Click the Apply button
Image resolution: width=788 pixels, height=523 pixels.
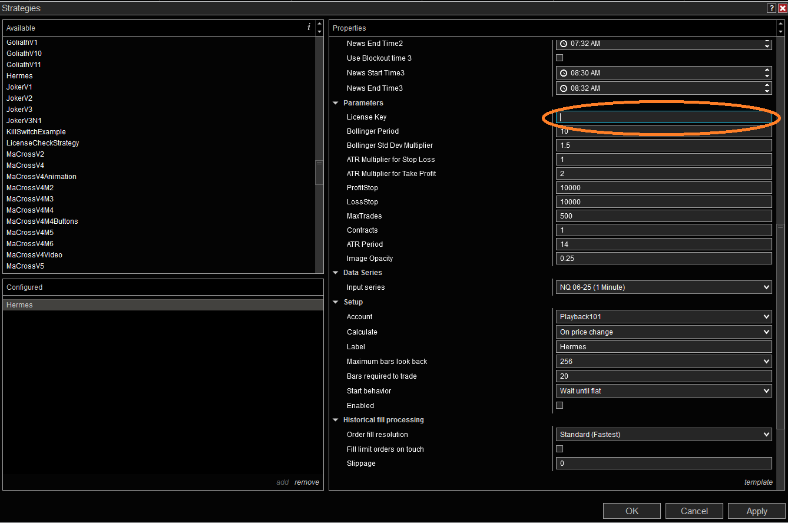click(756, 511)
